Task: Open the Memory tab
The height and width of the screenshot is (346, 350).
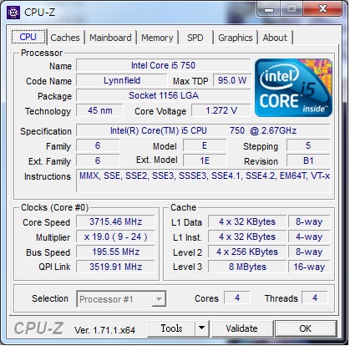Action: tap(157, 38)
